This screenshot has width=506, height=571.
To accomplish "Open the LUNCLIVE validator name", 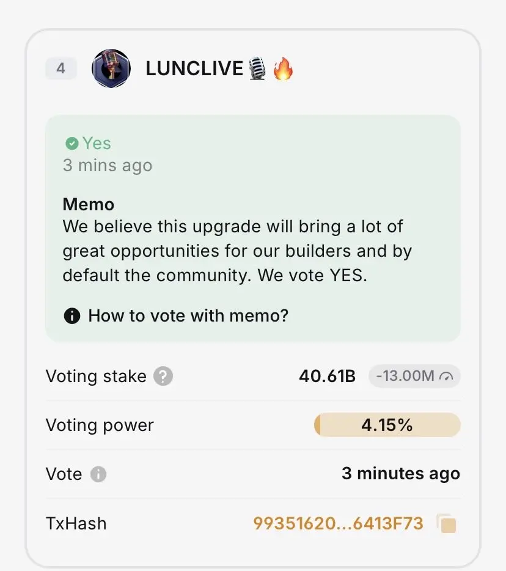I will click(194, 68).
